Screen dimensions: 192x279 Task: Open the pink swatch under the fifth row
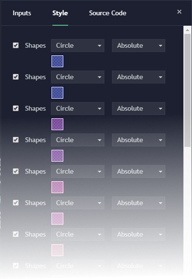pyautogui.click(x=58, y=187)
